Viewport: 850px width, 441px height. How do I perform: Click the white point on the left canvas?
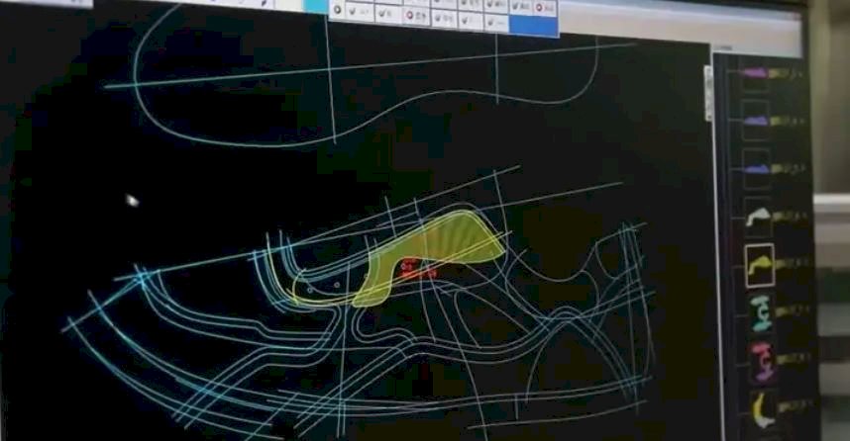pyautogui.click(x=132, y=201)
